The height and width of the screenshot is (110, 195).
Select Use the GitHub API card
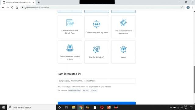97,52
